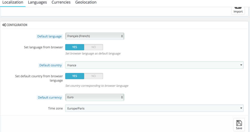Click the Default currency label

[50, 97]
